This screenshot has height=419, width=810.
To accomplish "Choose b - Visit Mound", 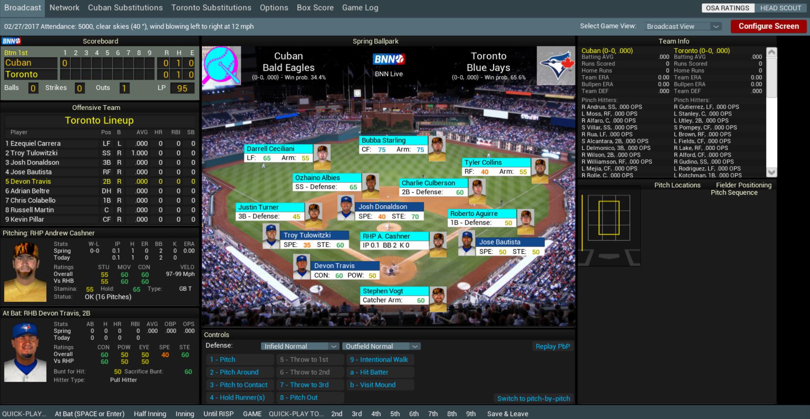I will tap(381, 385).
